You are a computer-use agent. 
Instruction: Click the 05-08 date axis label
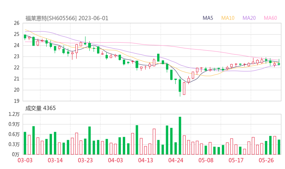206,160
